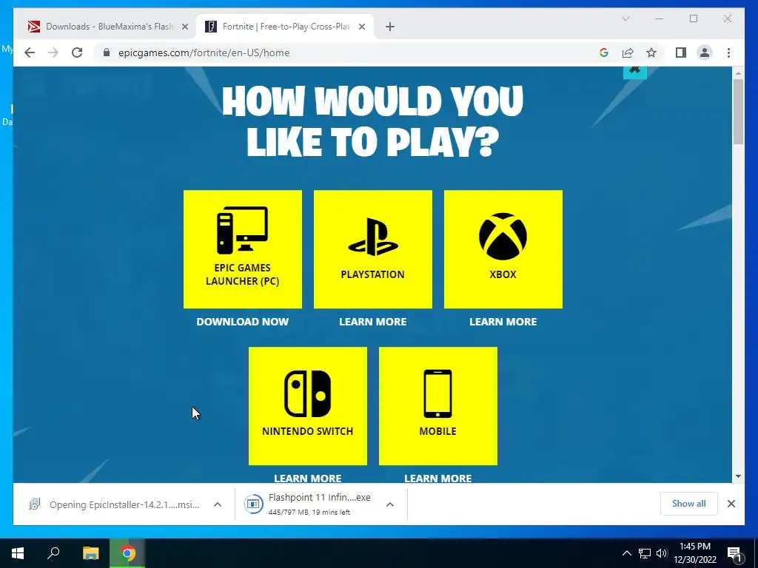Viewport: 758px width, 568px height.
Task: Click the Chrome taskbar icon
Action: pos(127,553)
